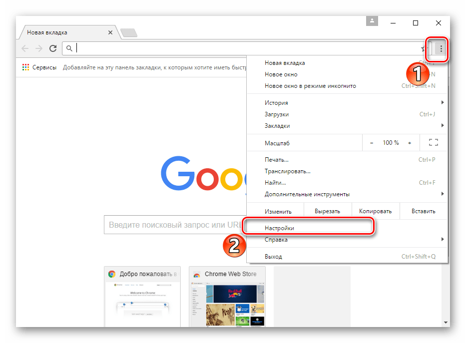Viewport: 466px width, 343px height.
Task: Click the new tab button
Action: click(129, 33)
